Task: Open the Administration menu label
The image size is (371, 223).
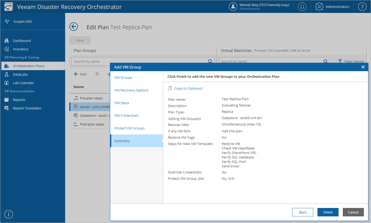Action: tap(338, 7)
